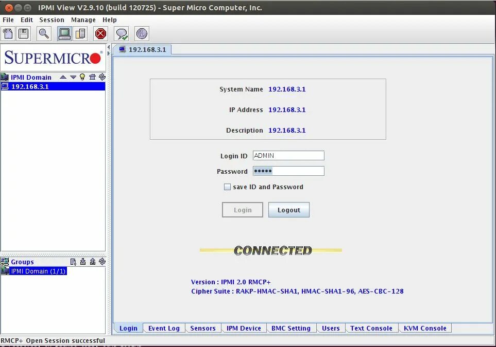Switch to the IPM Device tab
This screenshot has width=496, height=347.
click(x=244, y=328)
